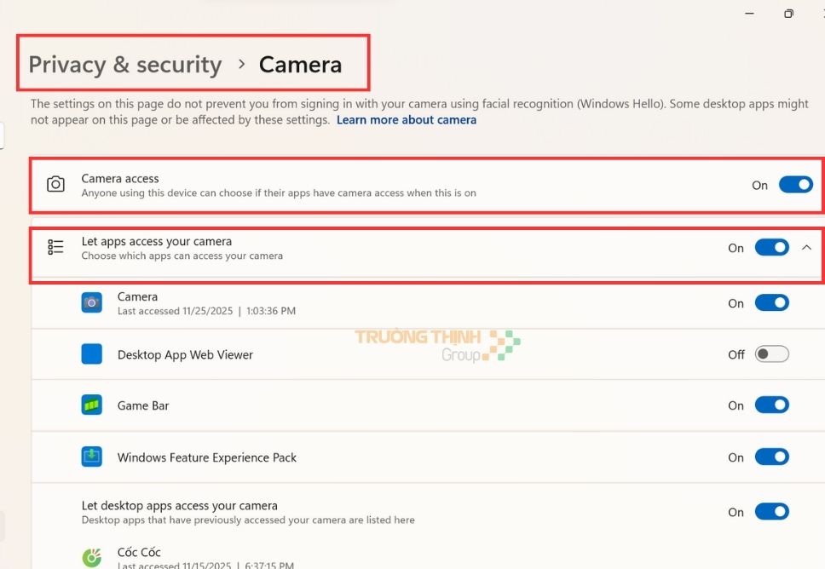
Task: Turn off the Camera access toggle
Action: tap(795, 185)
